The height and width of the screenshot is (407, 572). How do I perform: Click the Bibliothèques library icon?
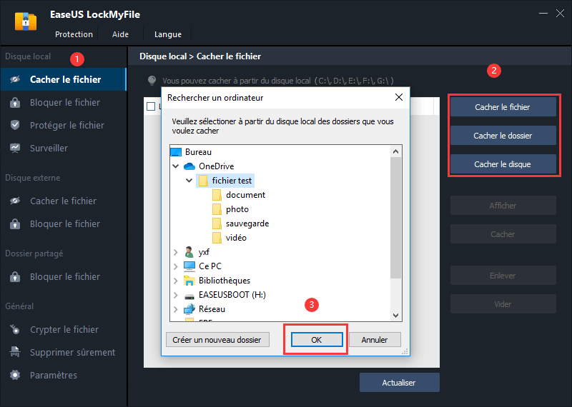(x=189, y=281)
